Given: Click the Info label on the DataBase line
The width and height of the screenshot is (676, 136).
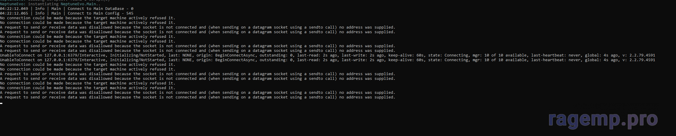Looking at the screenshot, I should 40,9.
